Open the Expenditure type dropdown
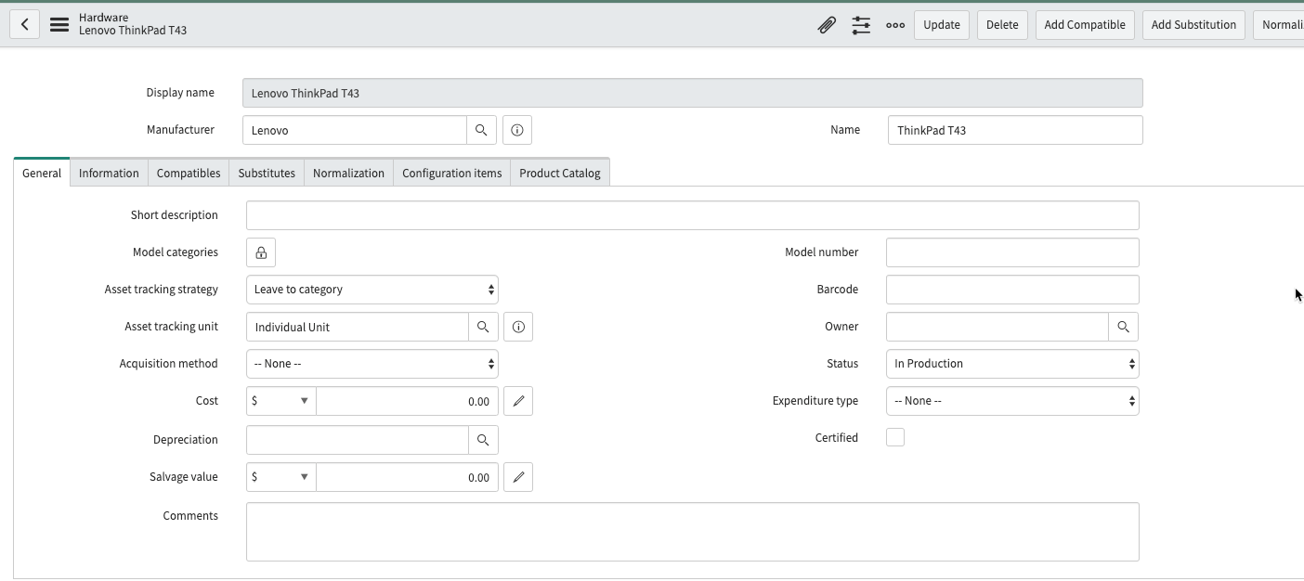 [1012, 401]
